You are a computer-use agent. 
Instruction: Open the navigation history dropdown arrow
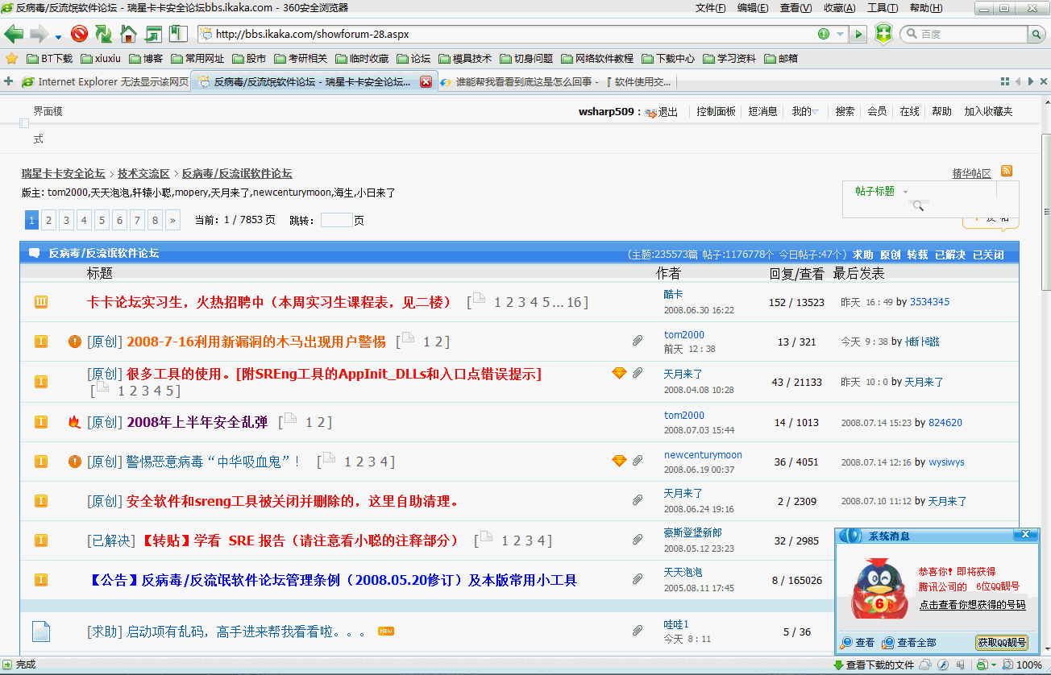click(x=58, y=36)
